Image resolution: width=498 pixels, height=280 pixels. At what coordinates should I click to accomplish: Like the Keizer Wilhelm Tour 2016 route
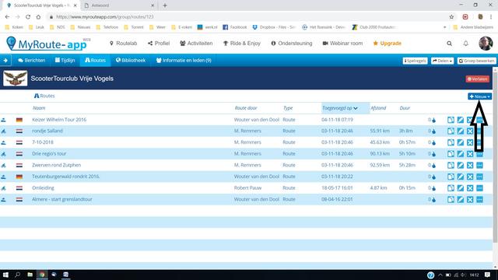coord(434,120)
